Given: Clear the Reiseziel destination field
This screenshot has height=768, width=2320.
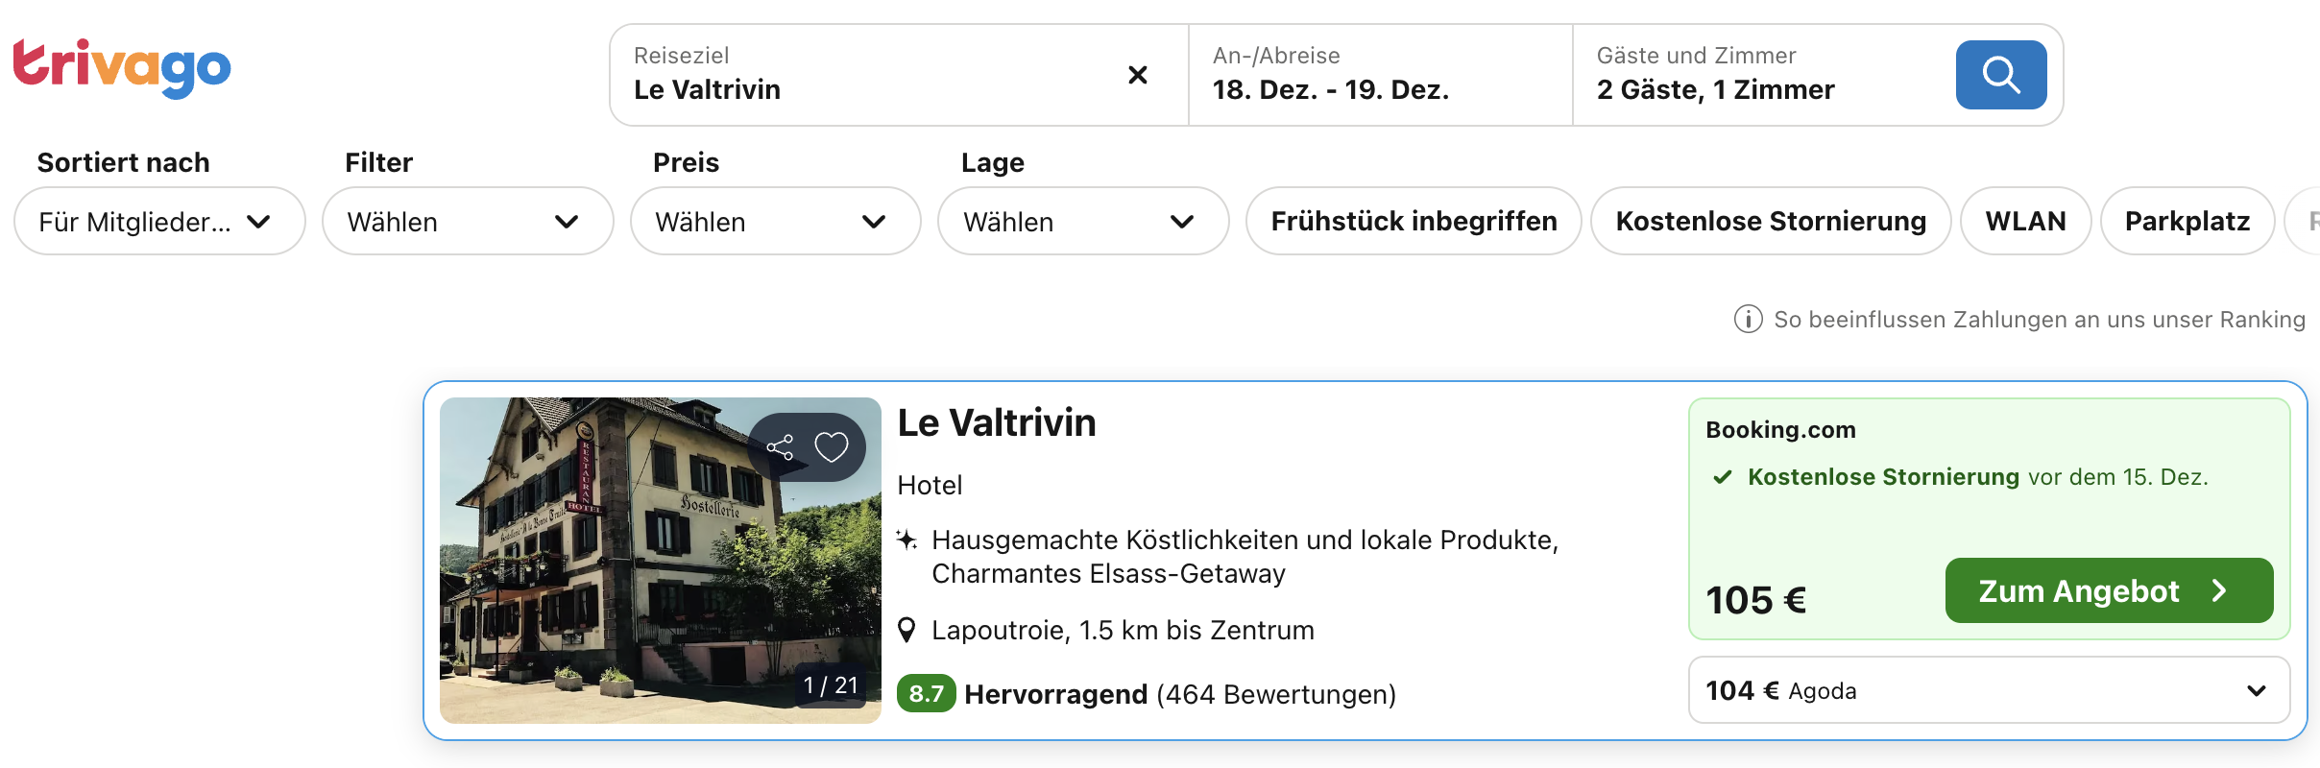Looking at the screenshot, I should [x=1137, y=75].
